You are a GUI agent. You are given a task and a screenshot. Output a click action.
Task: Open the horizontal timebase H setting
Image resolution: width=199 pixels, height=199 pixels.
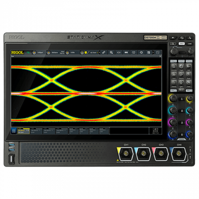tap(34, 52)
